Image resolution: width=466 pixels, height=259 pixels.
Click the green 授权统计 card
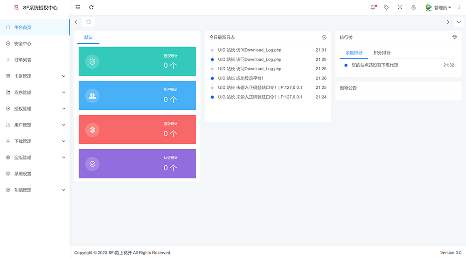pyautogui.click(x=137, y=61)
